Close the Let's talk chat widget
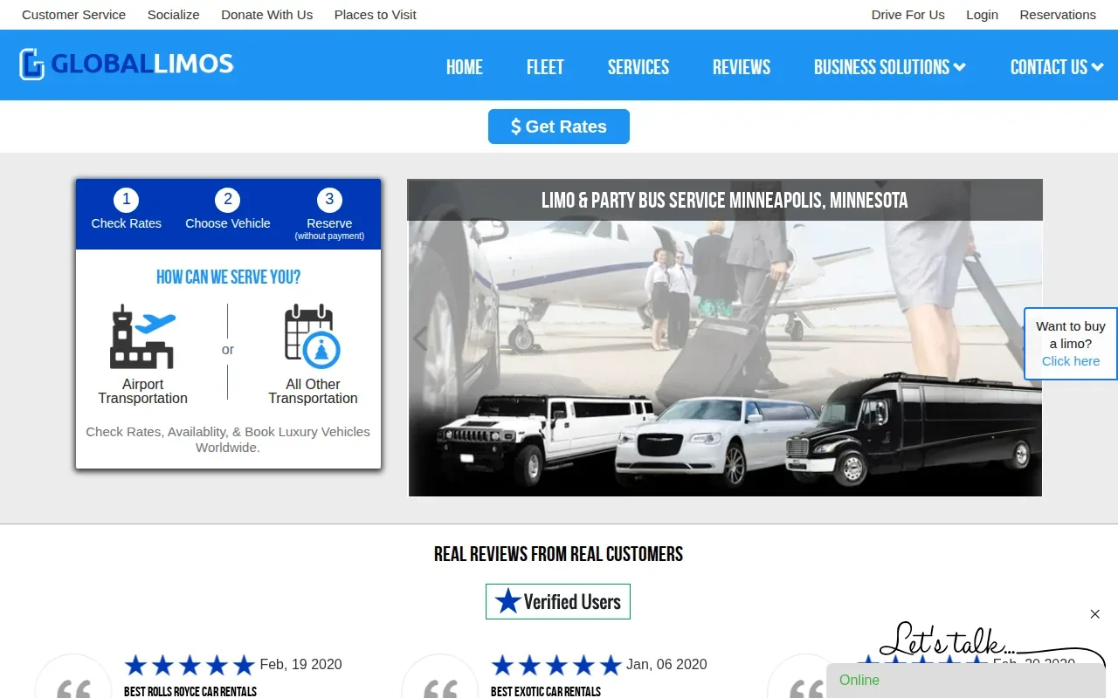Viewport: 1118px width, 698px height. click(1095, 614)
